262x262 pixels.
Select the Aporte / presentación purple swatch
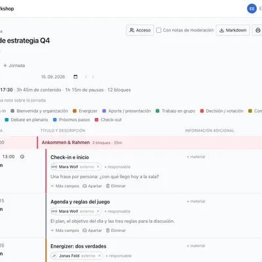point(104,111)
